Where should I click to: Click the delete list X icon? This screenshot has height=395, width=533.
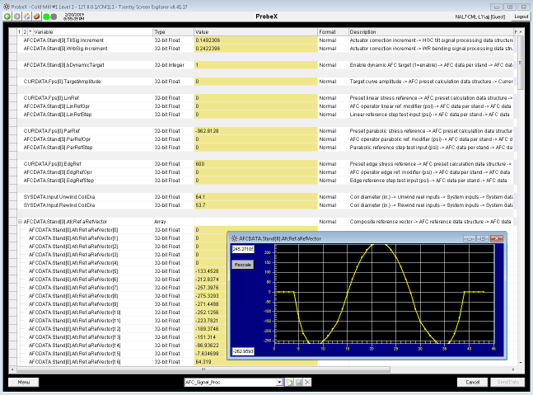click(307, 383)
